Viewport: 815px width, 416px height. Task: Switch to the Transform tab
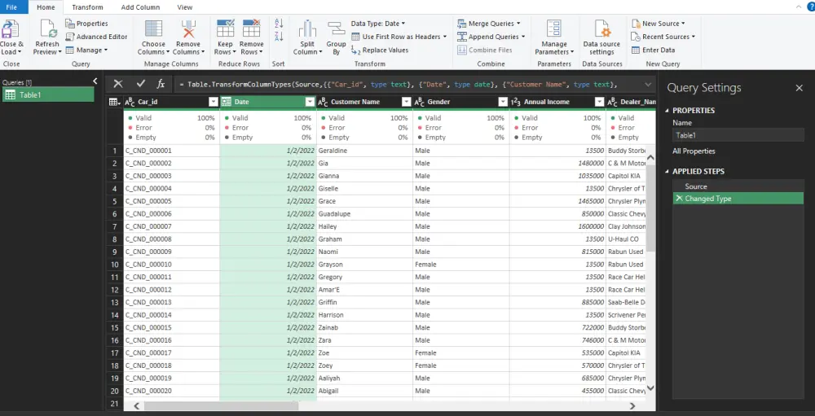pyautogui.click(x=87, y=7)
